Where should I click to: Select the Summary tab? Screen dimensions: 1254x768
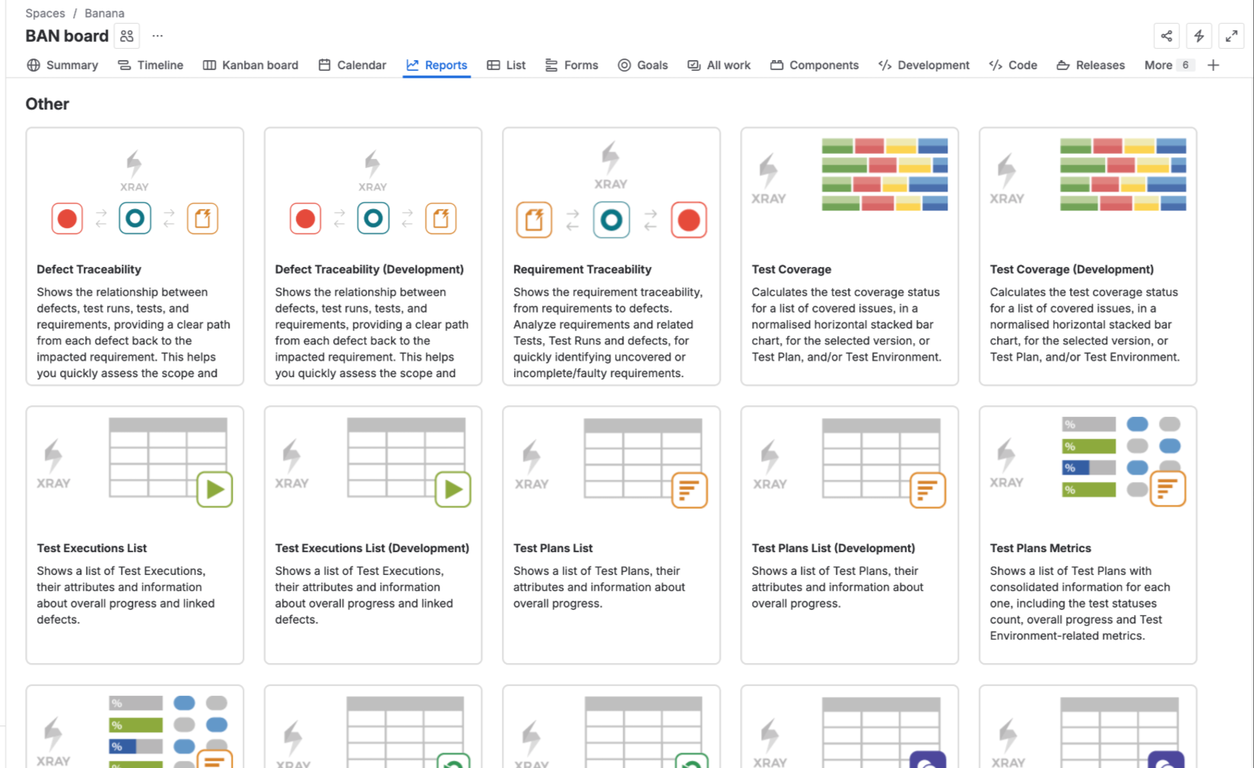coord(62,65)
